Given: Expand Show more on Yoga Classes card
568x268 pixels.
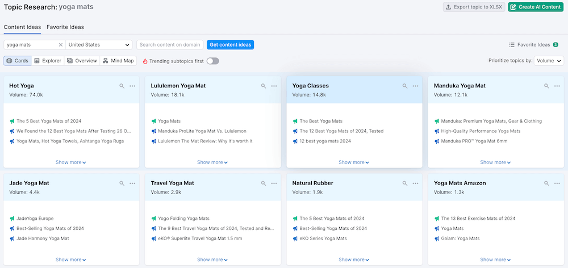Looking at the screenshot, I should [x=354, y=162].
